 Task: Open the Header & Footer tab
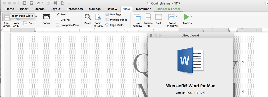tap(169, 9)
